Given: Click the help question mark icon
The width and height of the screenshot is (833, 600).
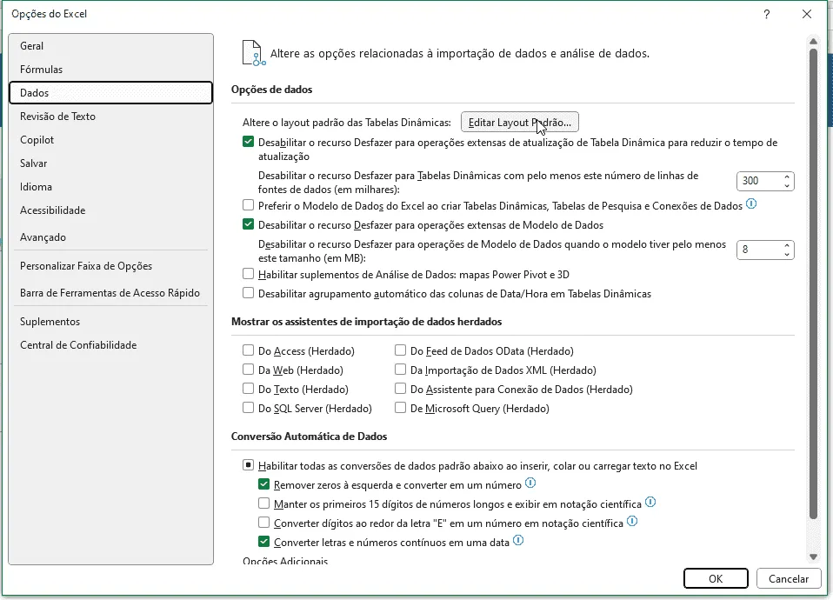Looking at the screenshot, I should (767, 15).
